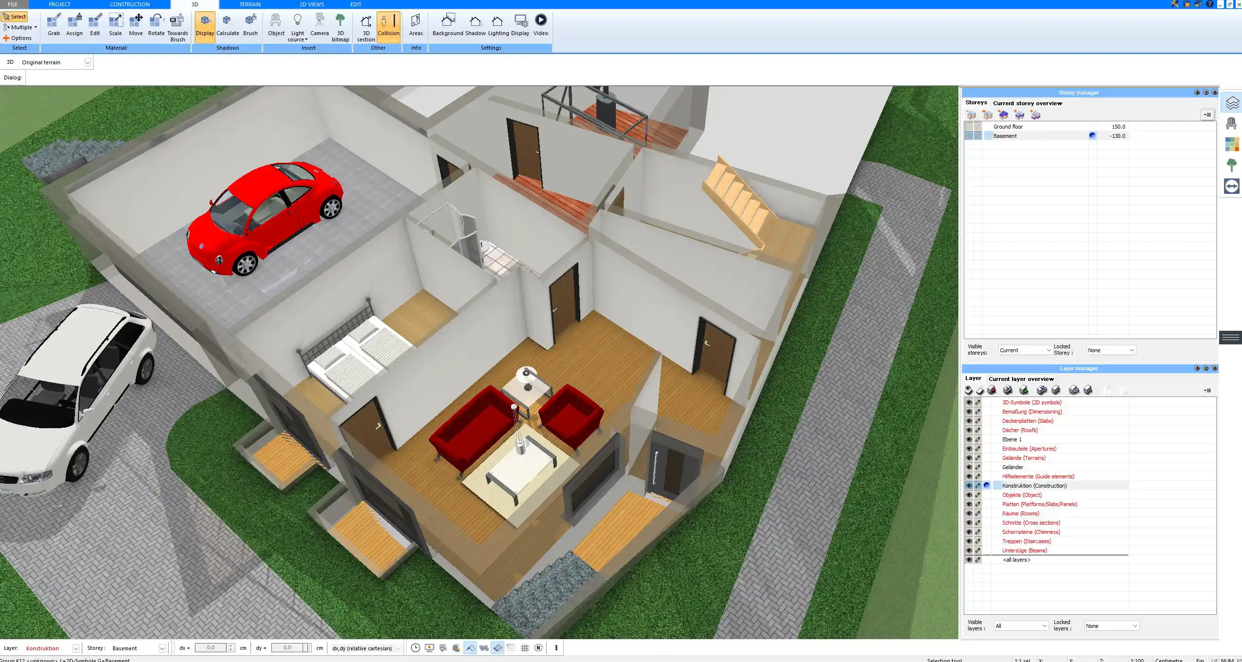The height and width of the screenshot is (662, 1242).
Task: Insert an Object from the ribbon
Action: pyautogui.click(x=276, y=25)
